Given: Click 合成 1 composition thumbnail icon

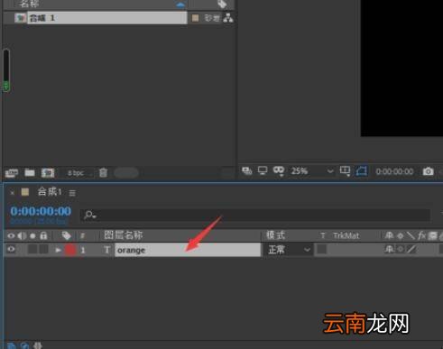Looking at the screenshot, I should click(20, 18).
